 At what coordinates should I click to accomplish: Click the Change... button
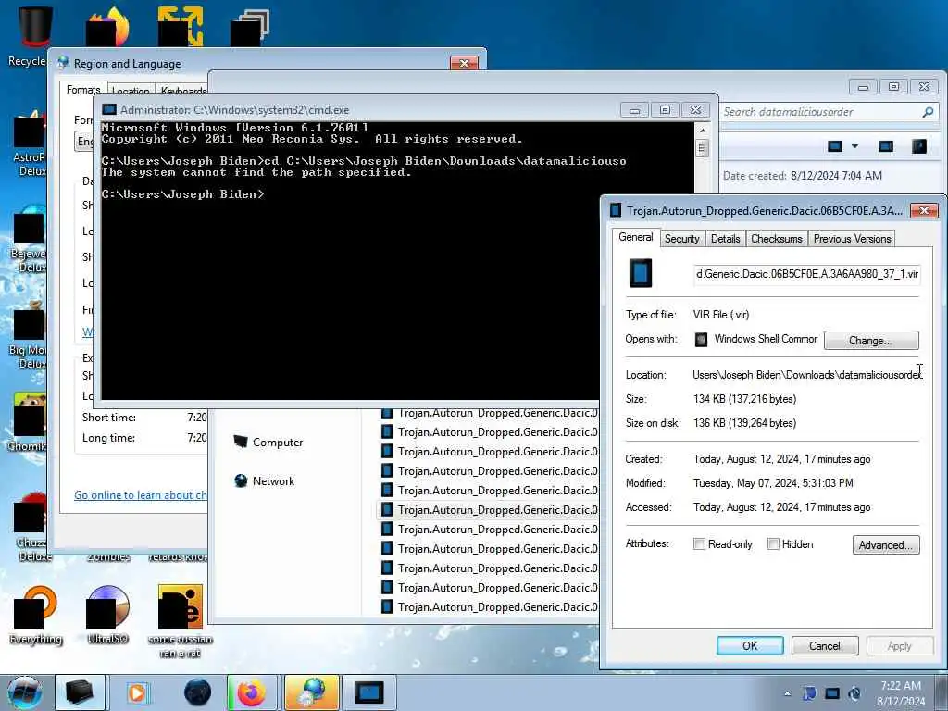pos(870,340)
